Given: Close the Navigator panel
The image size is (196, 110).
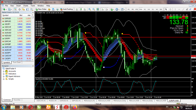Looking at the screenshot, I should coord(33,66).
